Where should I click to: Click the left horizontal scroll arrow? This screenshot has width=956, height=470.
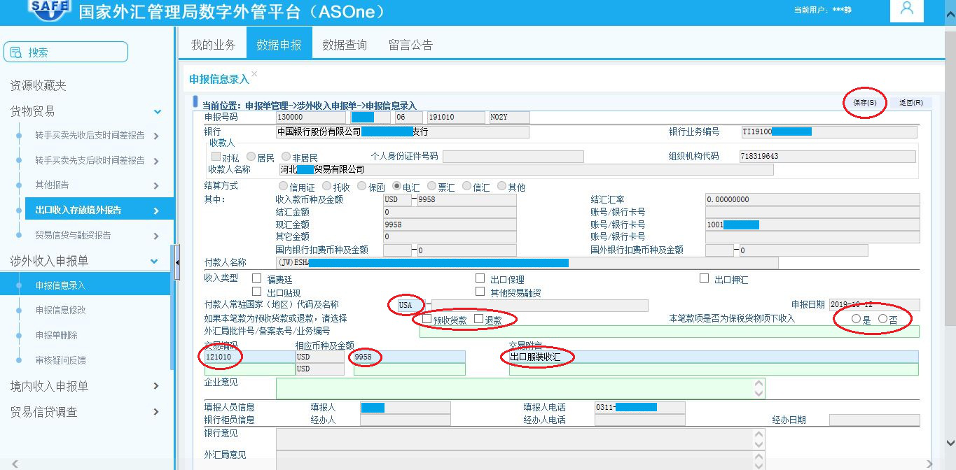(15, 464)
